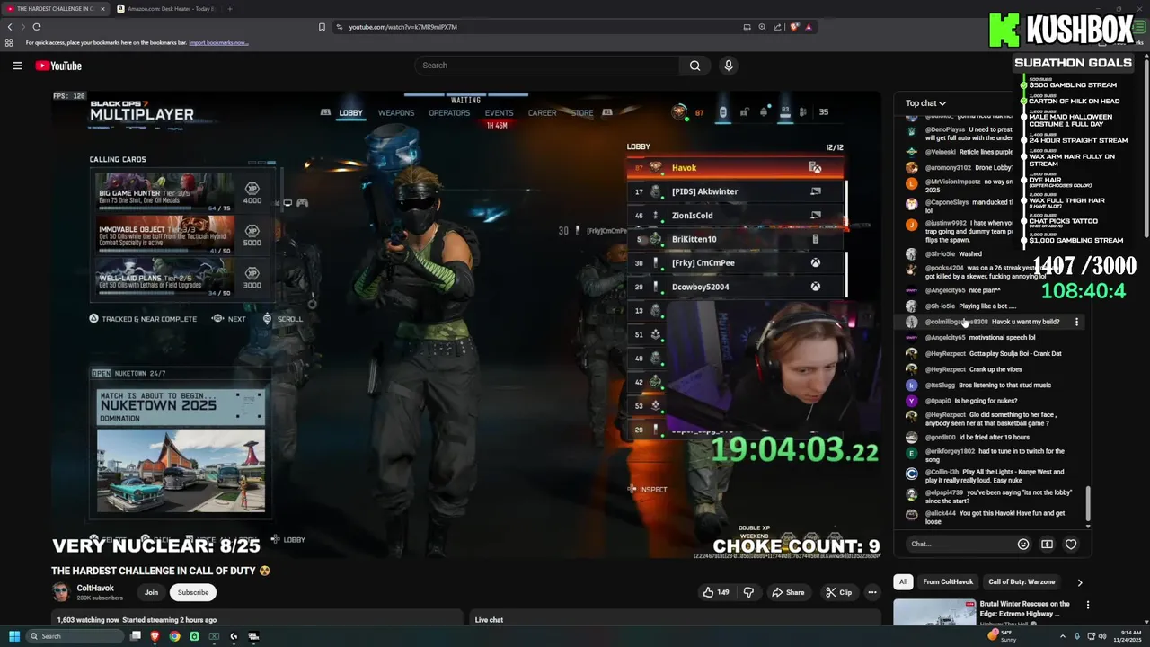Open a new browser tab
Screen dimensions: 1150x647
(230, 9)
